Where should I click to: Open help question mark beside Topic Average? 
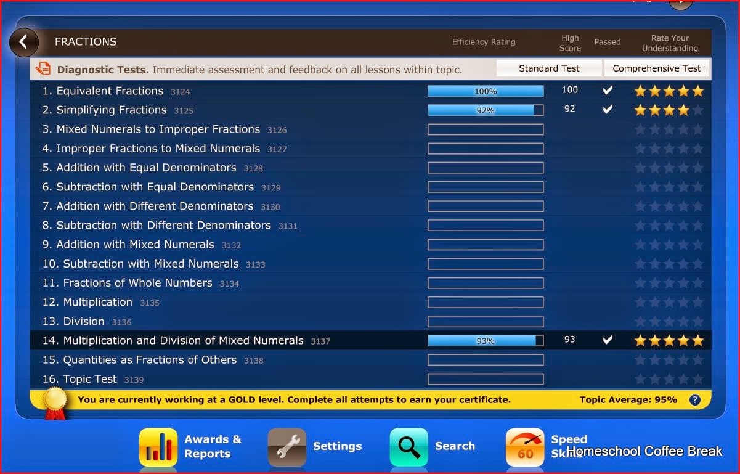(694, 400)
